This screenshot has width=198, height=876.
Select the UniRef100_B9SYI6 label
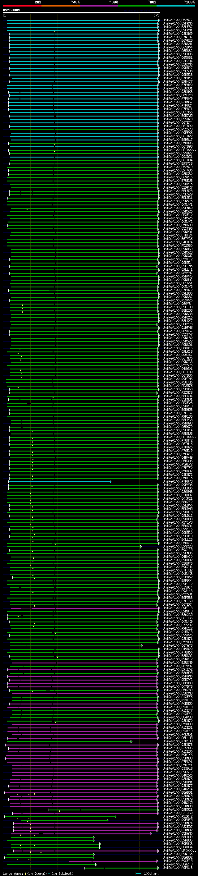[178, 163]
